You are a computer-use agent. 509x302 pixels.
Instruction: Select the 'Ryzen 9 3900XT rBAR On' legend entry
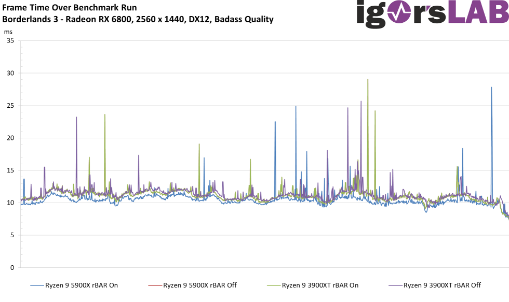[313, 285]
